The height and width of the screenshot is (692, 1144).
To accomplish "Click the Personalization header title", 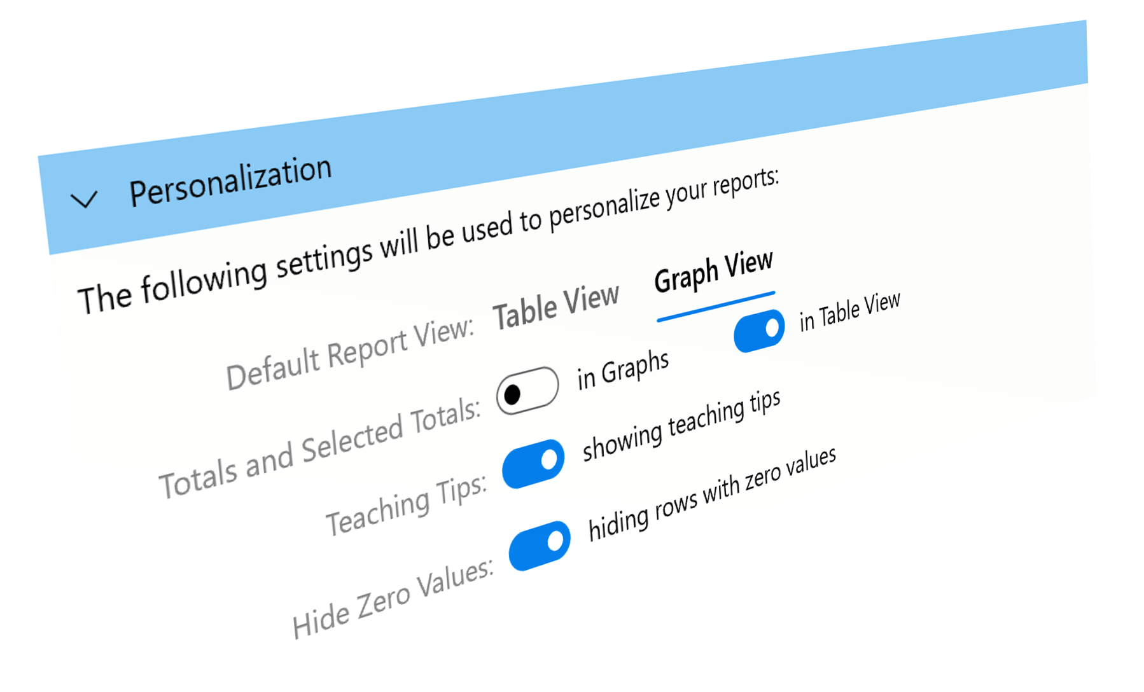I will click(230, 181).
